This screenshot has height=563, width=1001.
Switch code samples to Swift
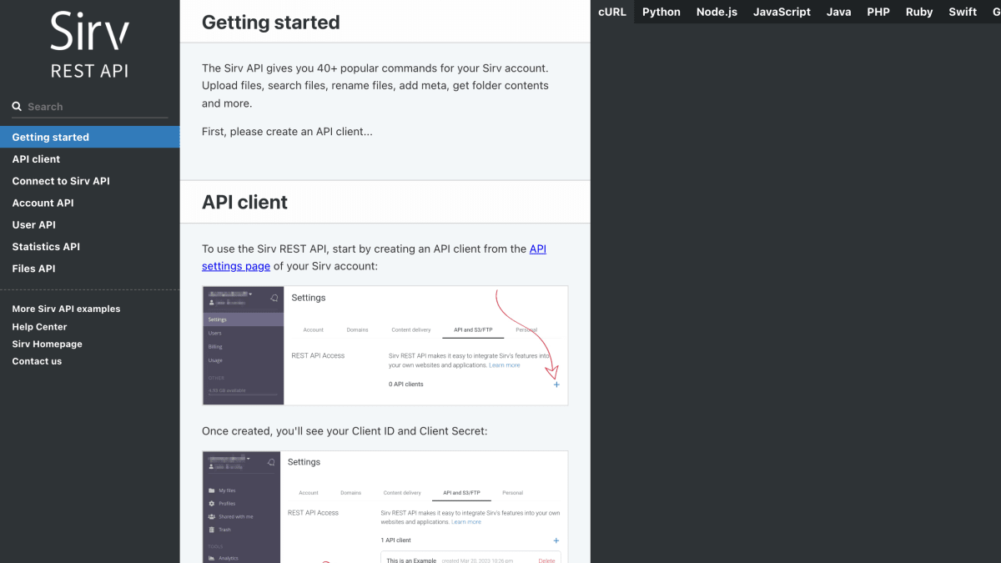pos(963,12)
